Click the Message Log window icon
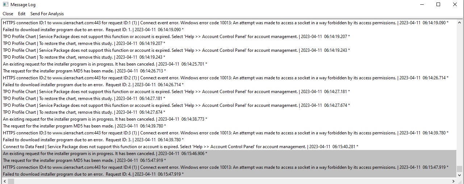The image size is (464, 184). [x=5, y=5]
